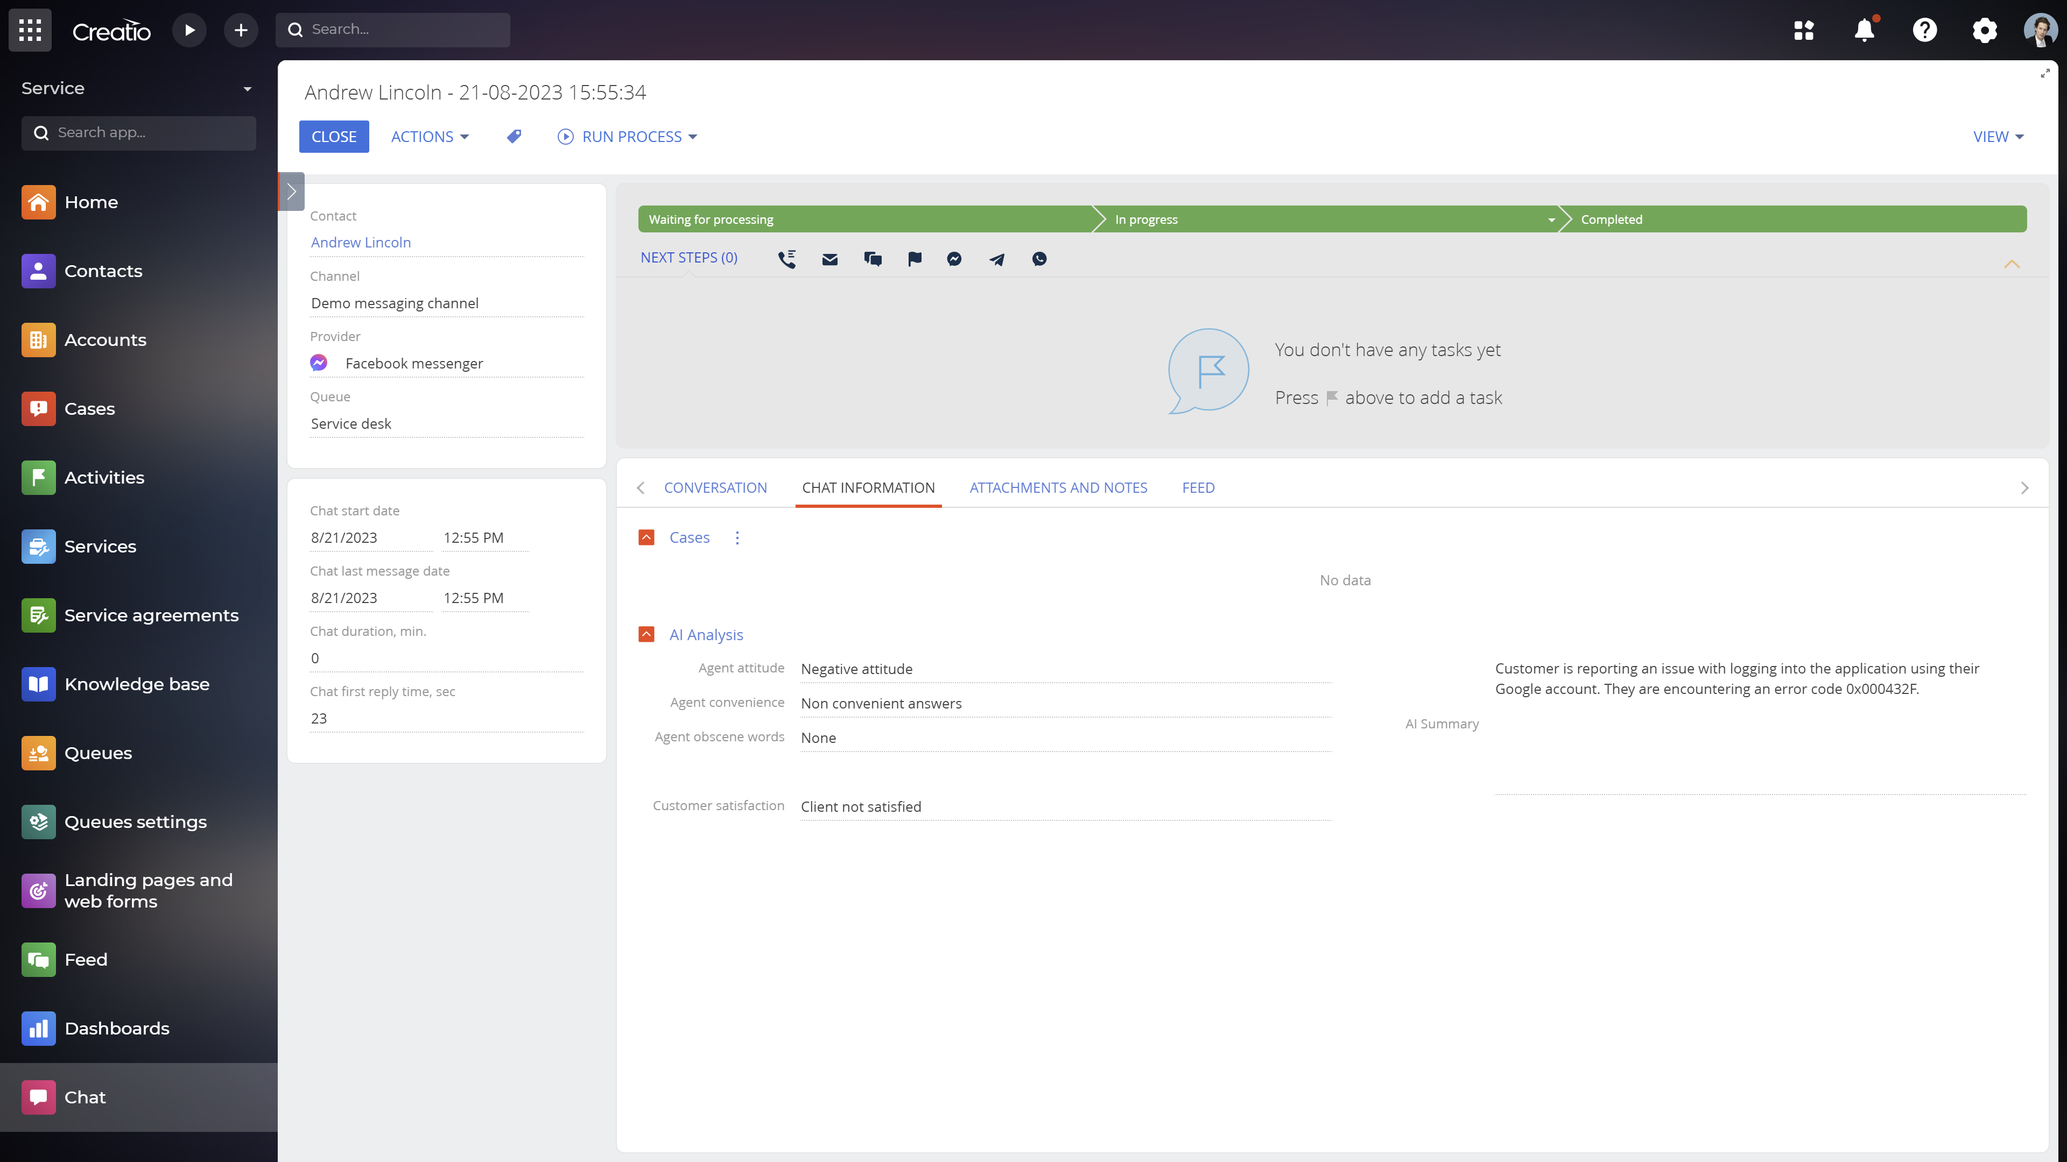Open the Andrew Lincoln contact link
The width and height of the screenshot is (2067, 1162).
pos(360,242)
